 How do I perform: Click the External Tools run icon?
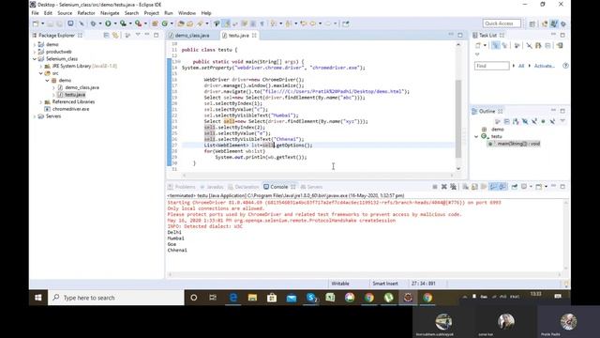[138, 23]
